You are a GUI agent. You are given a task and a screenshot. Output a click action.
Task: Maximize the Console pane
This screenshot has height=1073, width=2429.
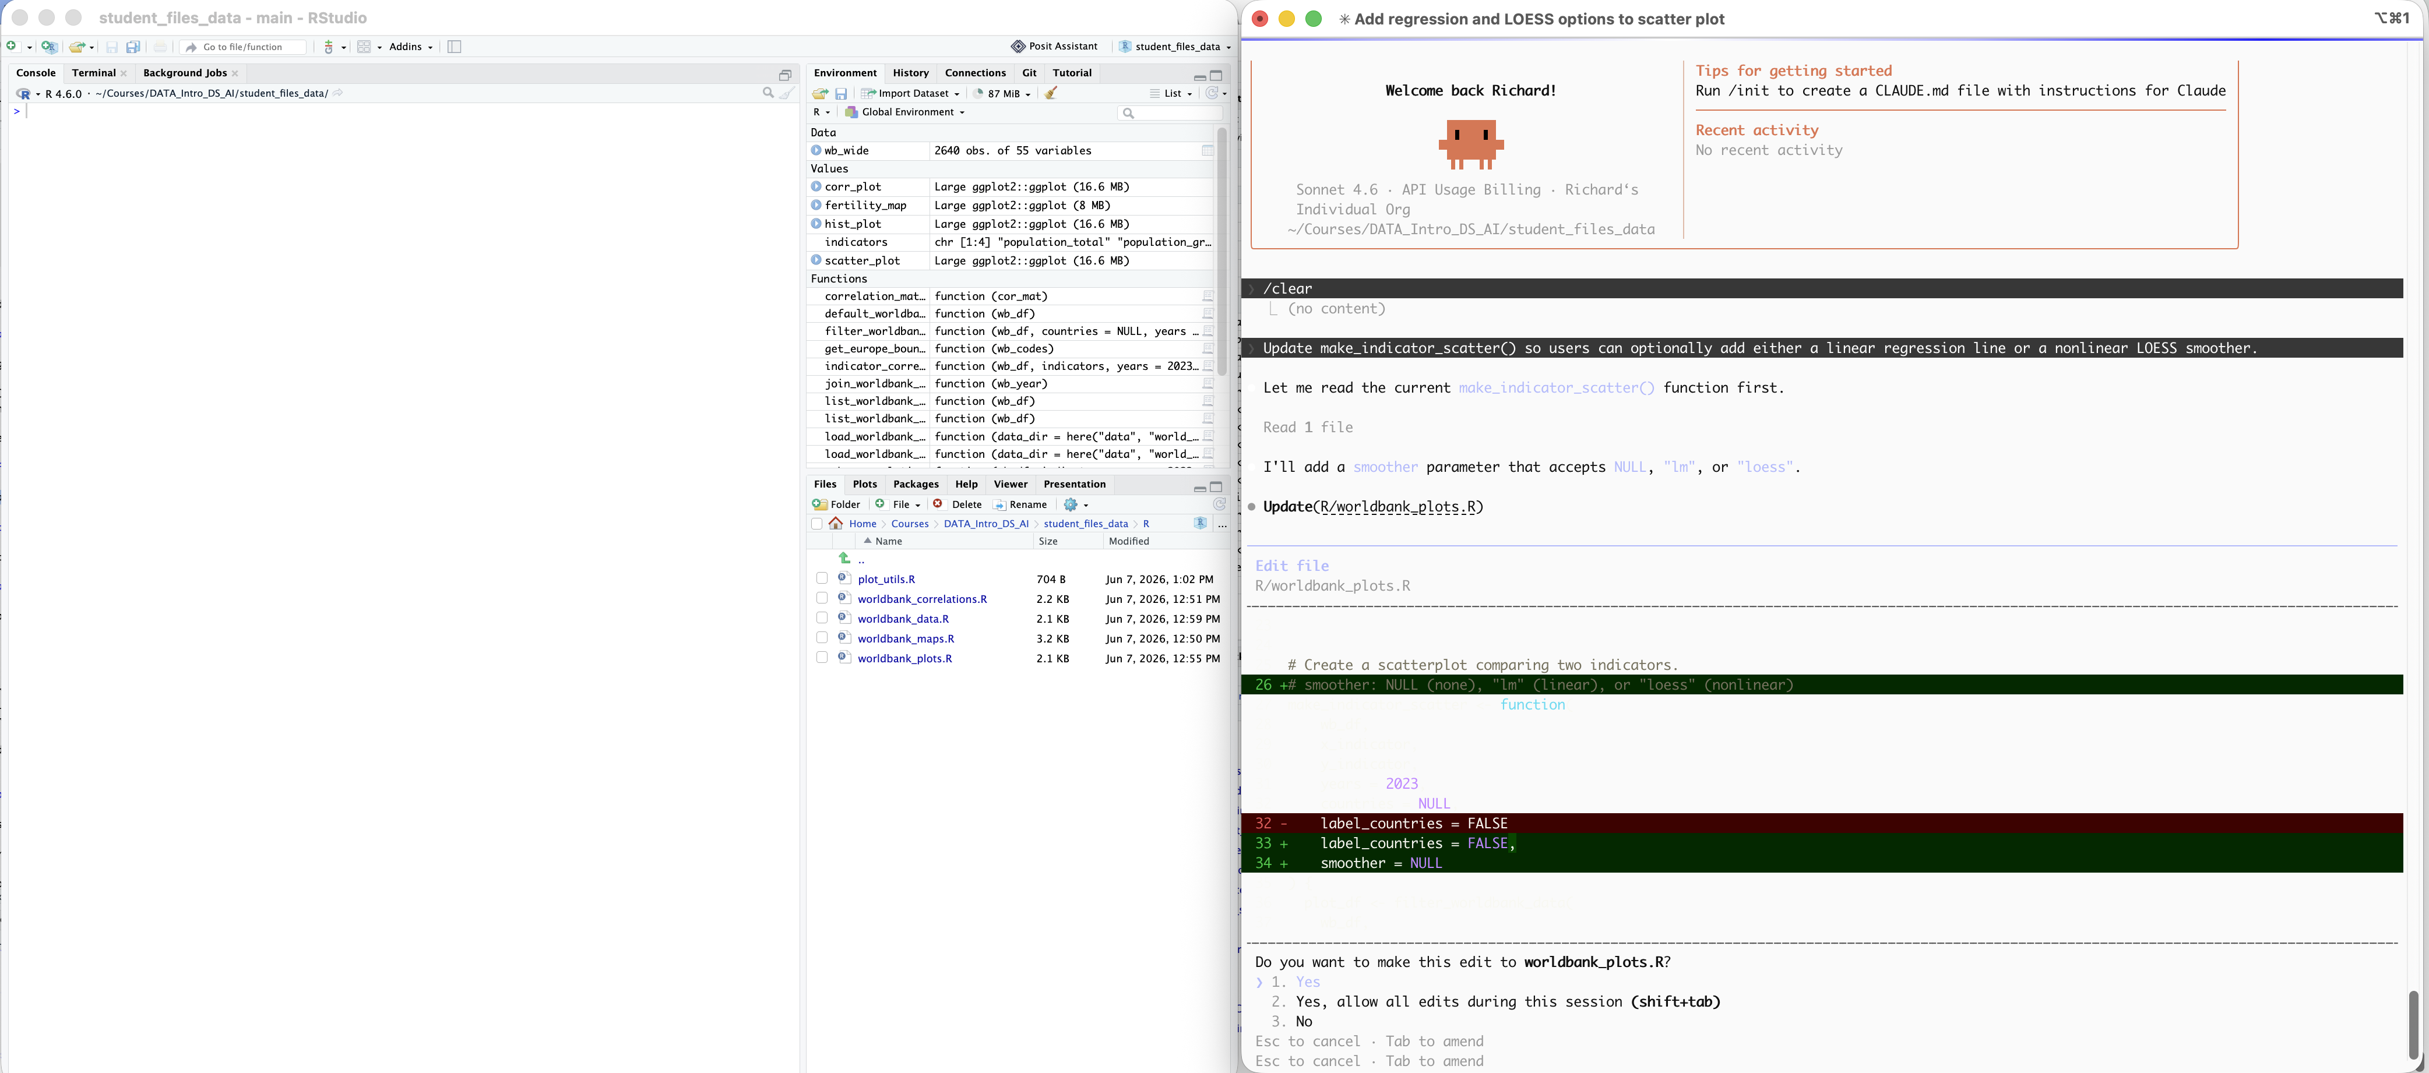784,75
